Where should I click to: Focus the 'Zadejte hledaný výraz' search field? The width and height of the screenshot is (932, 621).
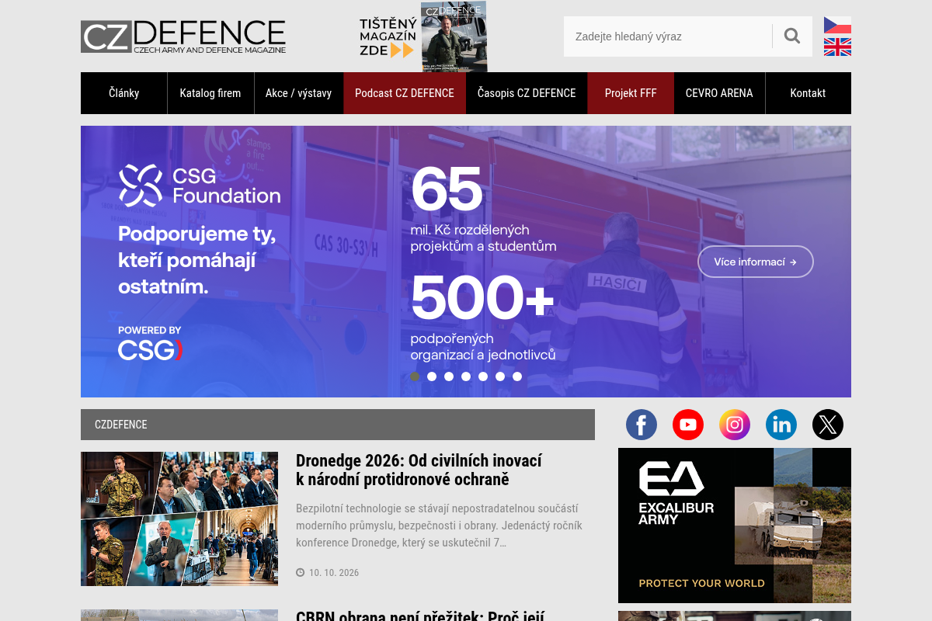(668, 36)
